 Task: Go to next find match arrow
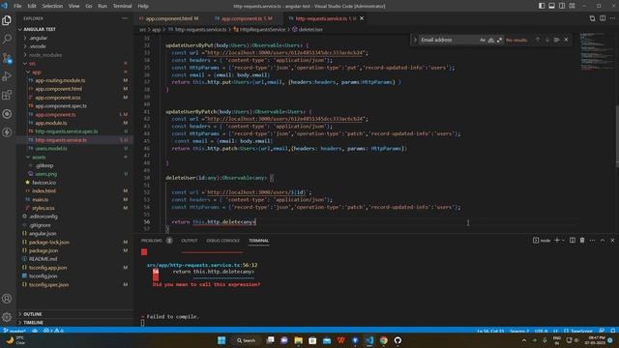tap(547, 40)
